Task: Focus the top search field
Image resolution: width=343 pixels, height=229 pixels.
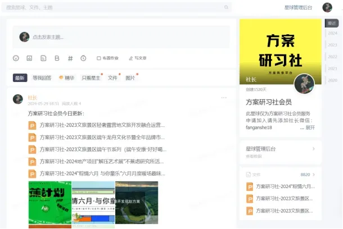Action: coord(116,7)
